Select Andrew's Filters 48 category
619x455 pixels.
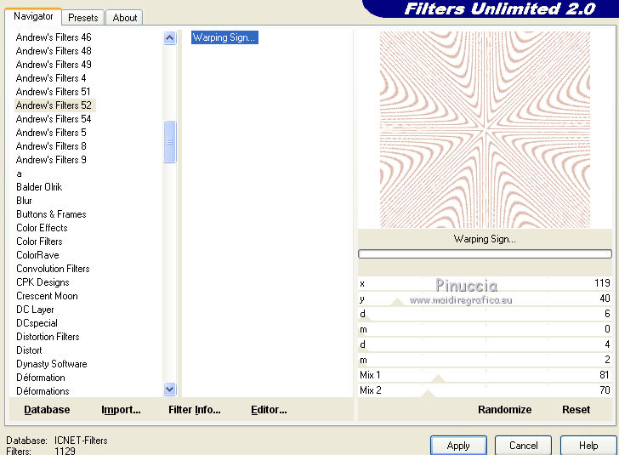pos(54,51)
